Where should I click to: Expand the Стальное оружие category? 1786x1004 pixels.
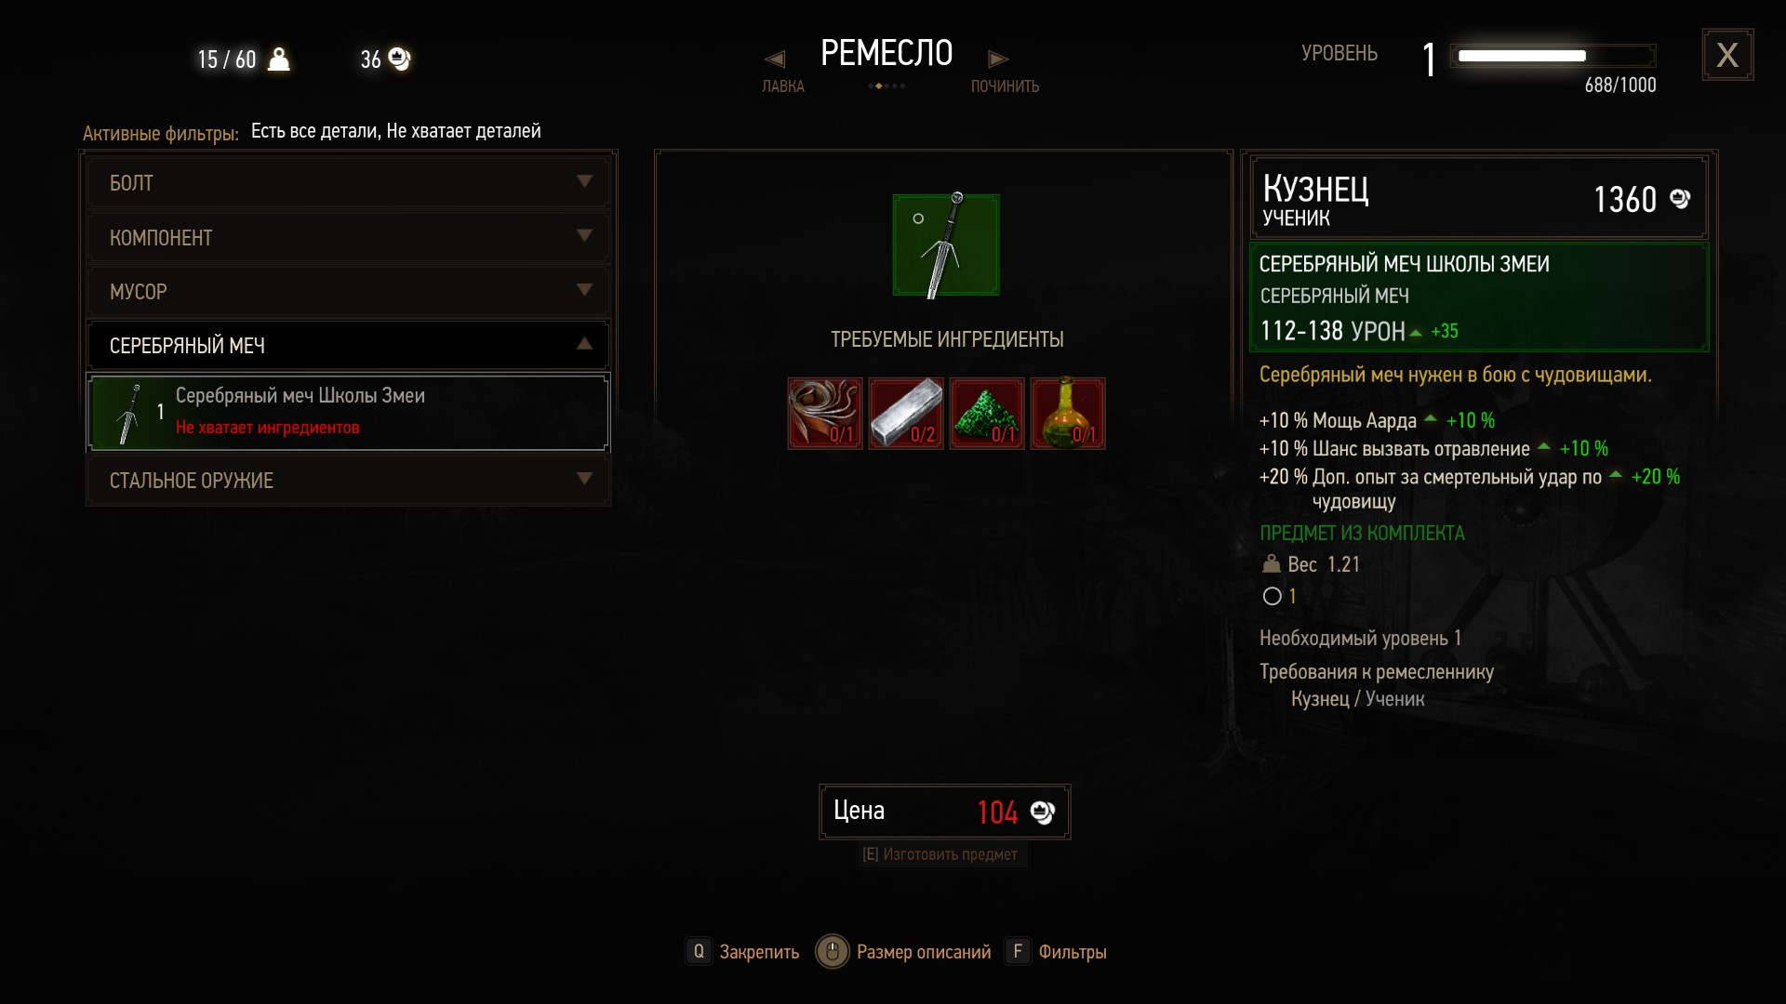point(349,481)
